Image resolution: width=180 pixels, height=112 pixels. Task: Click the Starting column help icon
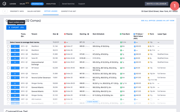(88, 34)
